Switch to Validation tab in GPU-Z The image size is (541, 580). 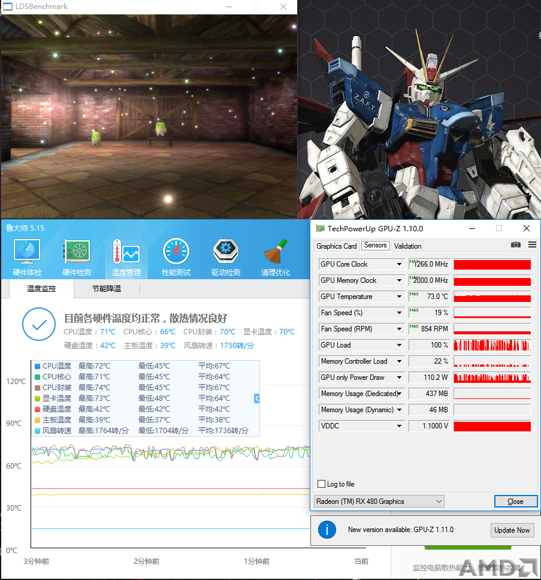pyautogui.click(x=407, y=246)
